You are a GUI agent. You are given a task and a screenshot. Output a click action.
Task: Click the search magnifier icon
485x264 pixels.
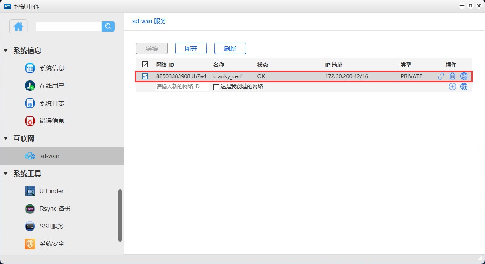coord(108,26)
